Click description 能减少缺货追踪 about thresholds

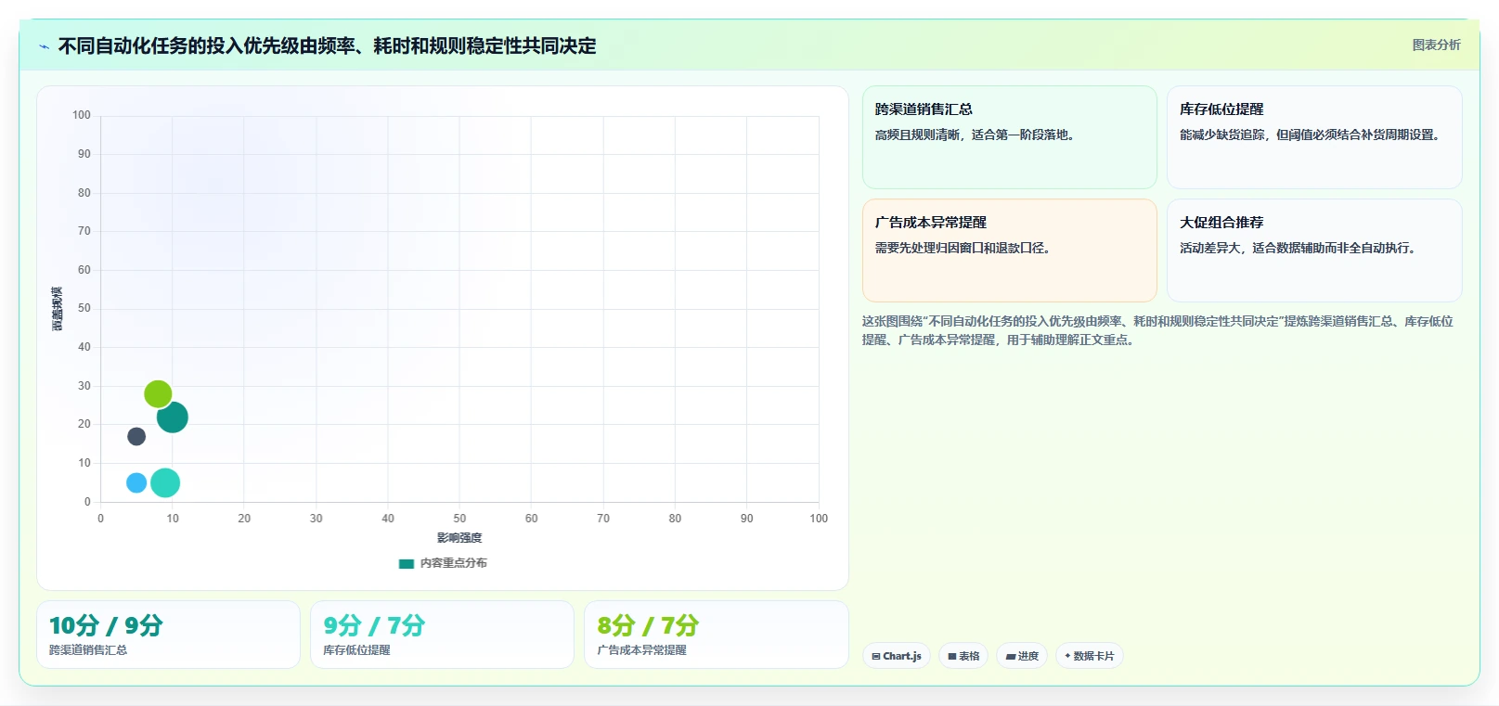click(1312, 135)
